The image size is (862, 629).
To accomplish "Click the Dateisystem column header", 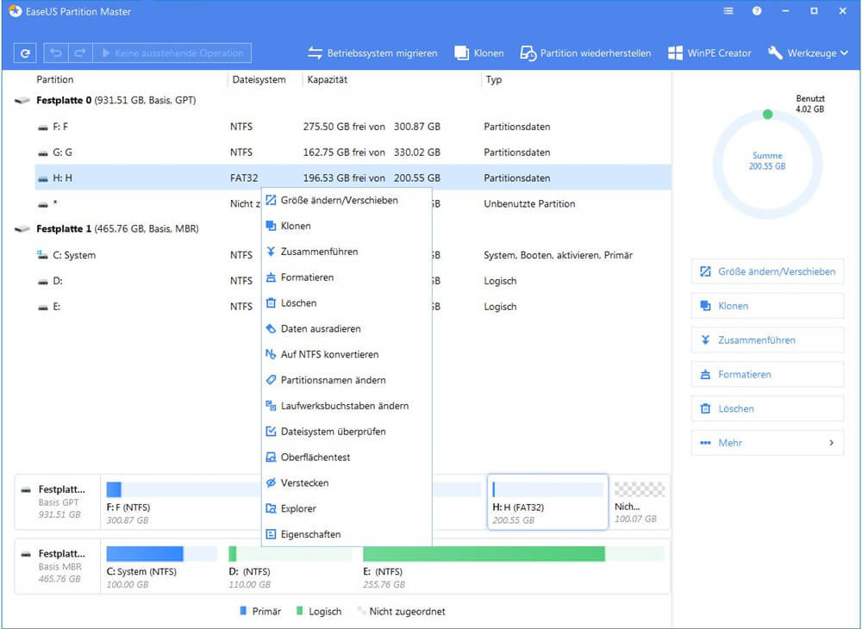I will [259, 79].
